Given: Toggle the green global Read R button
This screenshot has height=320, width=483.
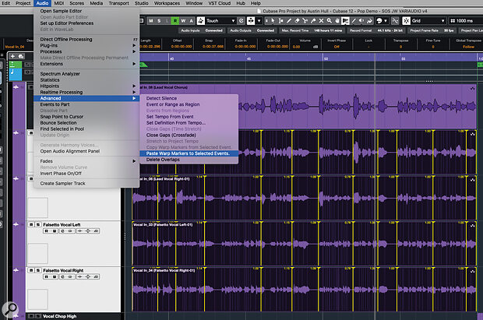Looking at the screenshot, I should (175, 21).
